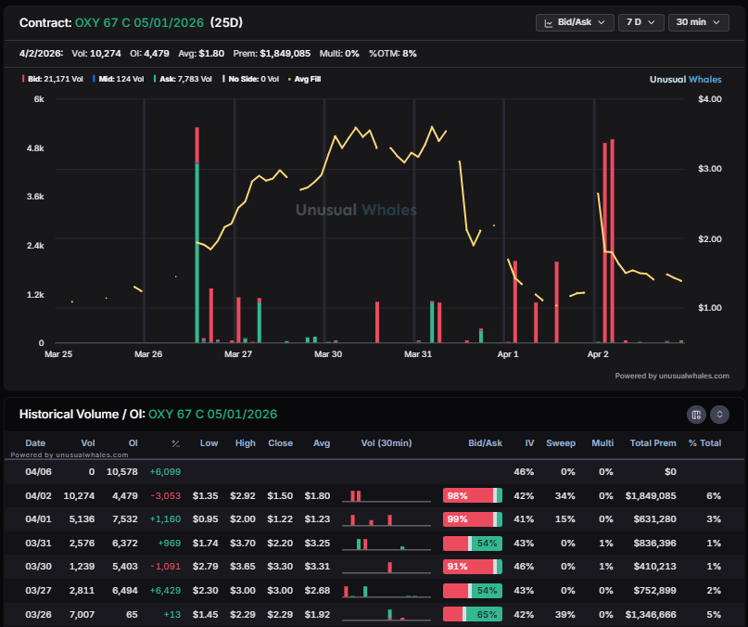Select the 03/27 date cell
The width and height of the screenshot is (748, 627).
38,590
